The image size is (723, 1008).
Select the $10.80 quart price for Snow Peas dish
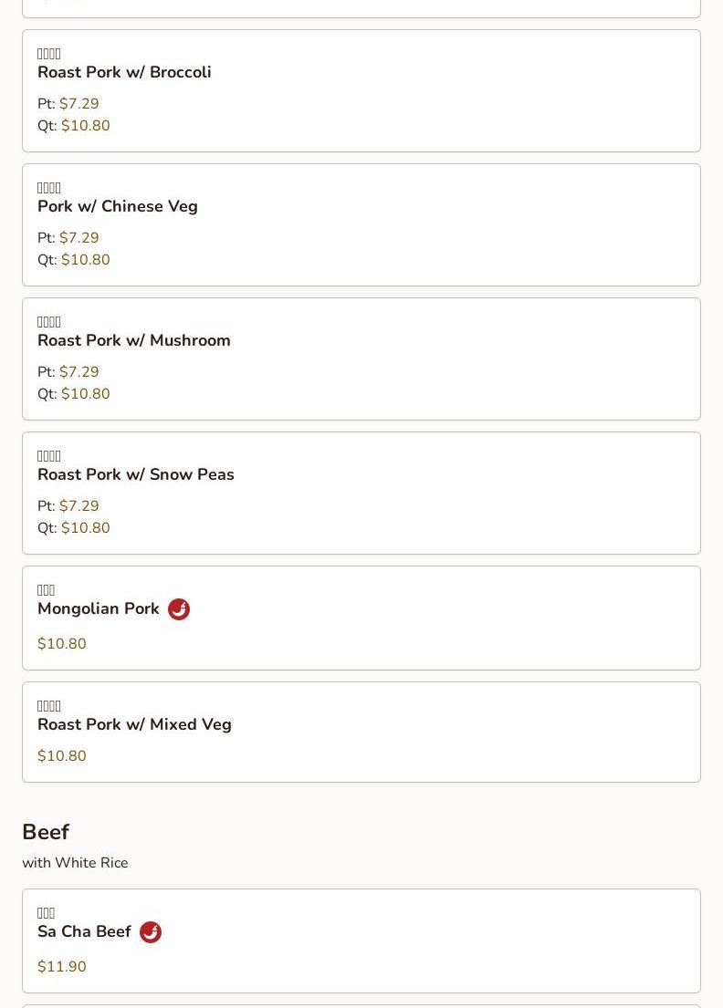[x=85, y=528]
